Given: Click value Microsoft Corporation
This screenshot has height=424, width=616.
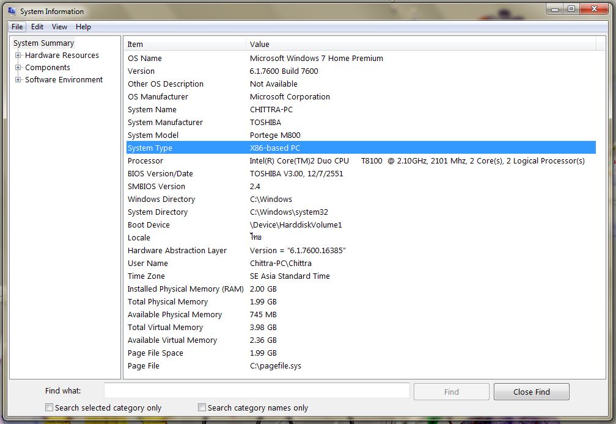Looking at the screenshot, I should click(x=290, y=96).
